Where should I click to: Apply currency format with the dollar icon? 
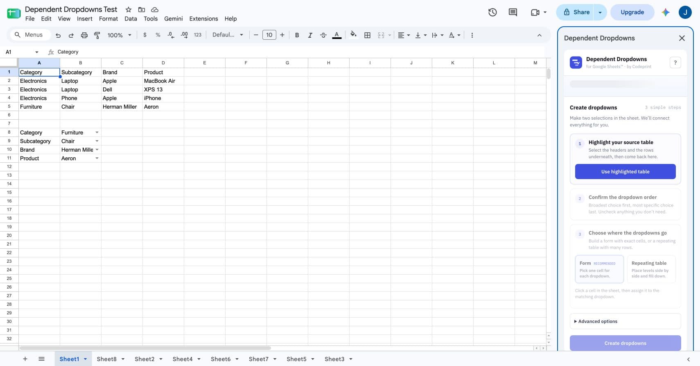pos(145,35)
